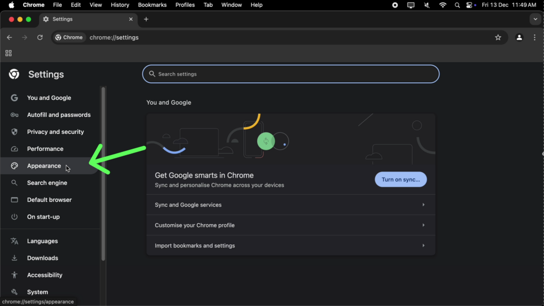The image size is (544, 306).
Task: Open Chrome's three-dot menu
Action: pos(534,38)
